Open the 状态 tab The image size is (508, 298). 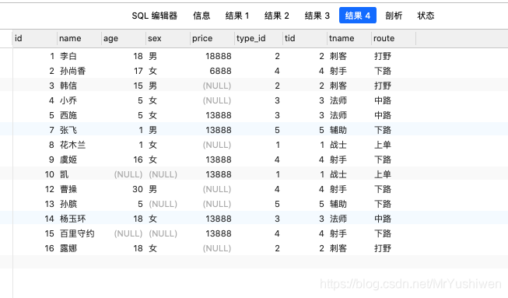click(x=426, y=16)
